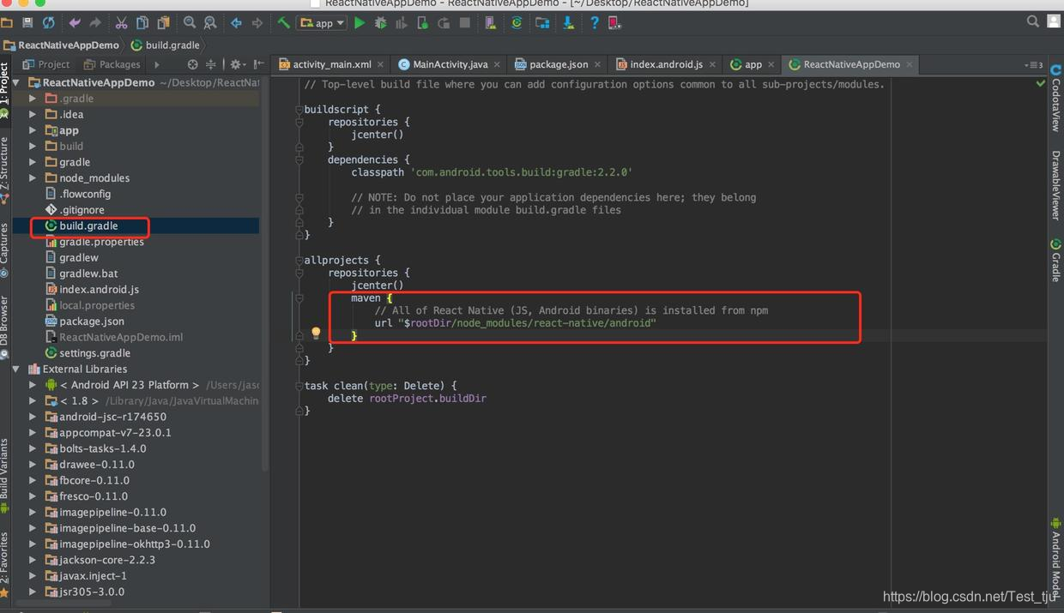Close the MainActivity.java tab
1064x613 pixels.
point(497,64)
